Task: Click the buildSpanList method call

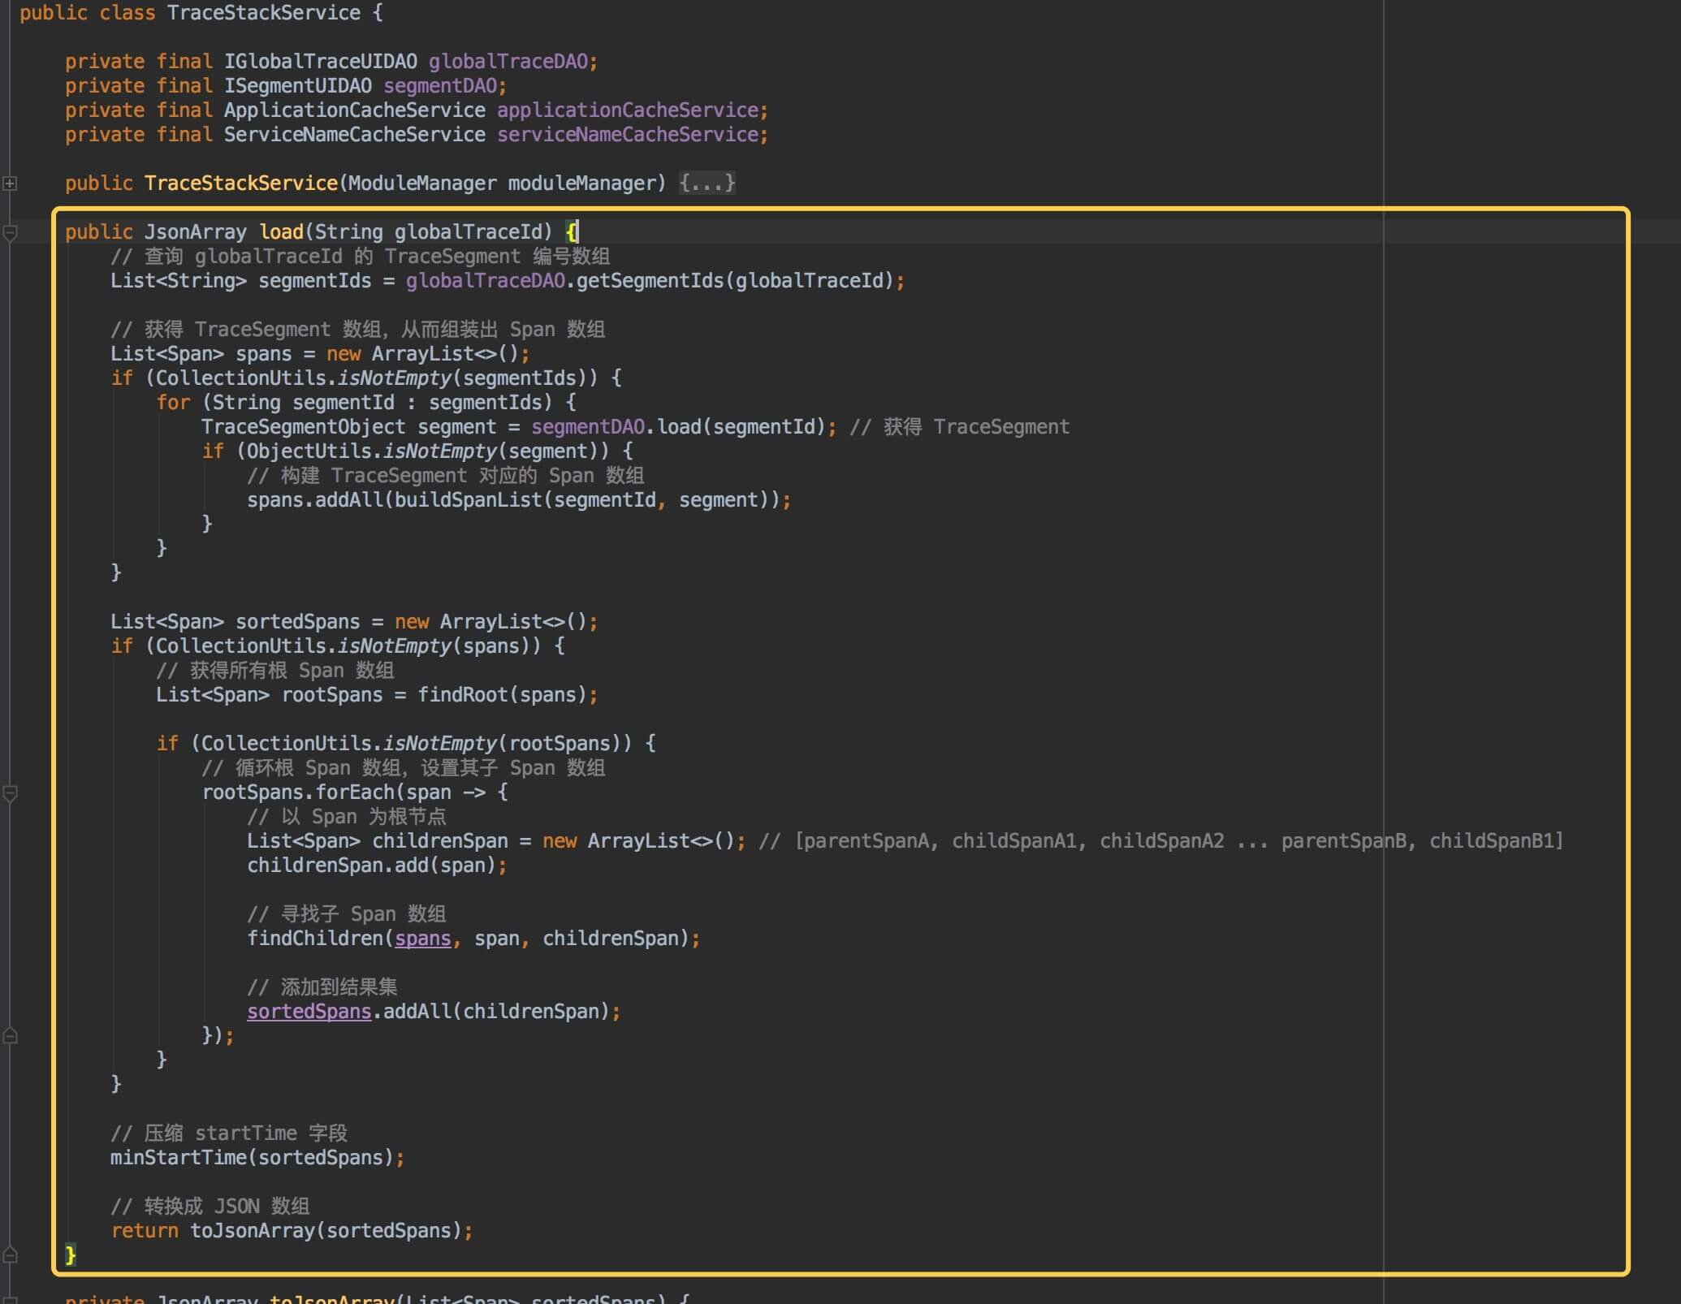Action: point(468,500)
